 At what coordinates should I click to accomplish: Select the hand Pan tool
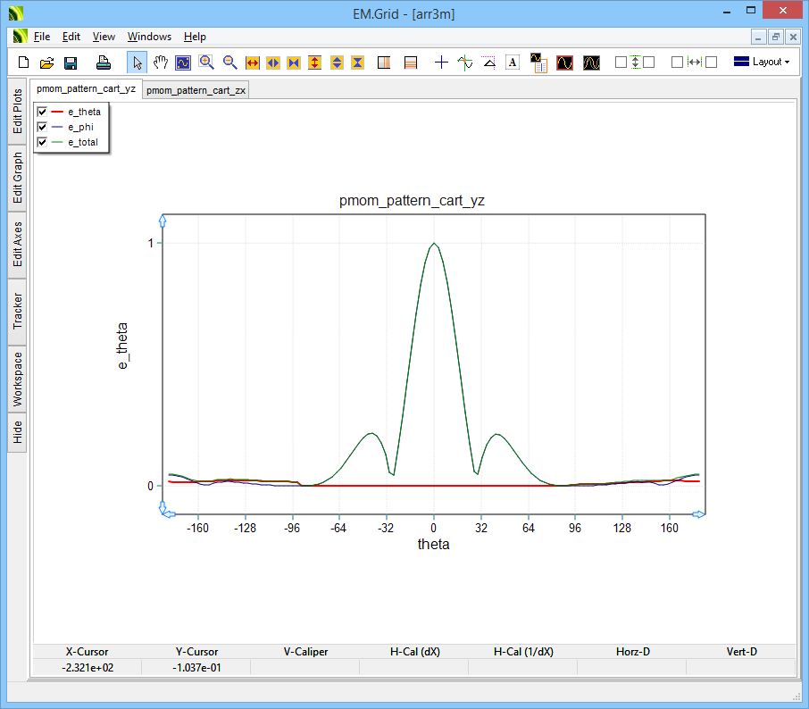click(x=160, y=63)
